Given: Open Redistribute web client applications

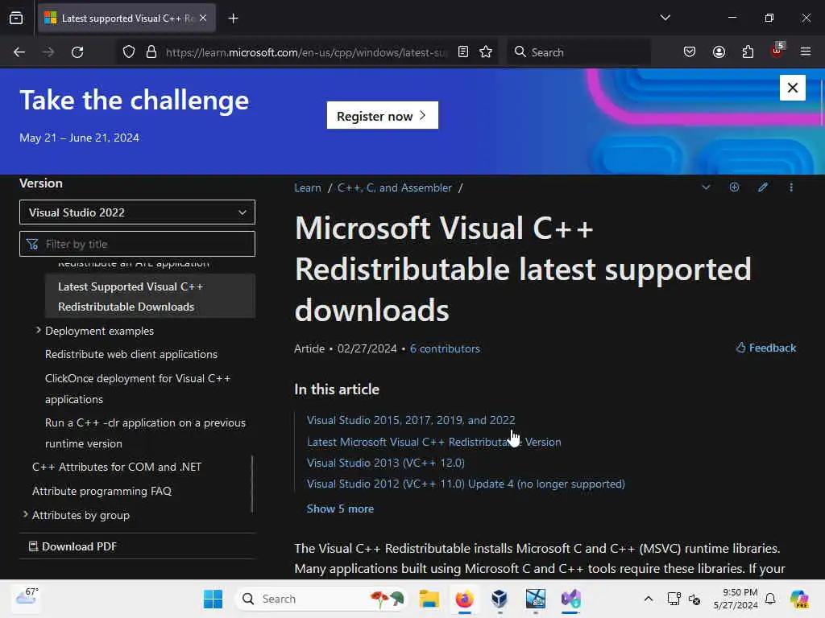Looking at the screenshot, I should point(131,354).
